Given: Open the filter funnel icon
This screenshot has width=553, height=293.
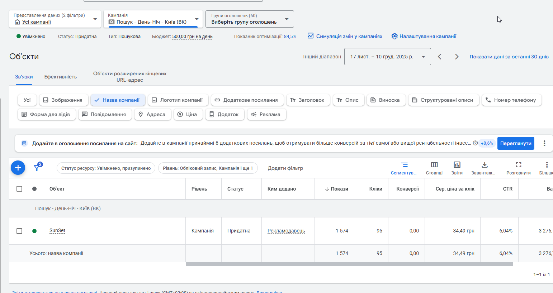Looking at the screenshot, I should click(x=37, y=167).
